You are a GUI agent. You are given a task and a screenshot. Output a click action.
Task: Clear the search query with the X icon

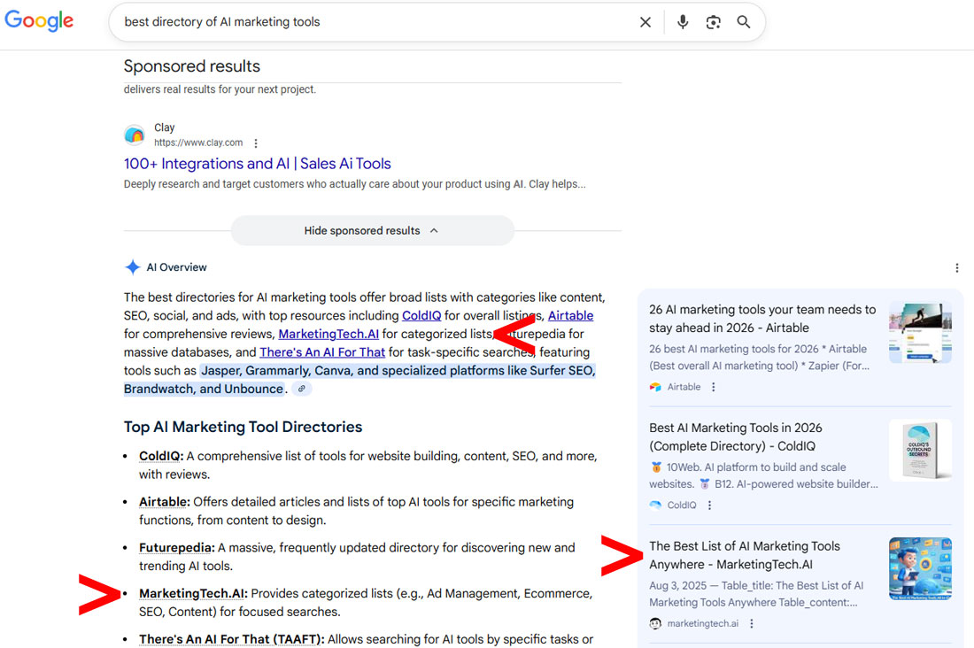point(645,22)
